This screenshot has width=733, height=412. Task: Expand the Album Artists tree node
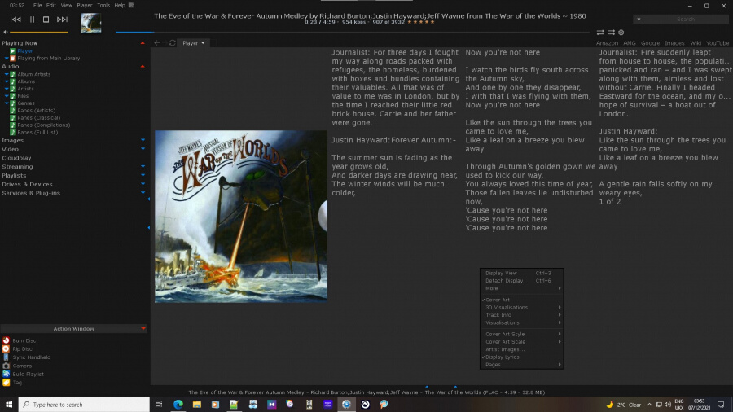tap(7, 74)
